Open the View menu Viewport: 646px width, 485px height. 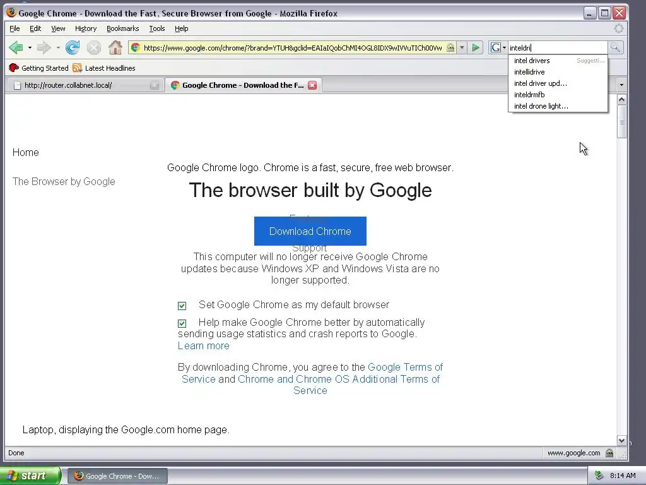click(x=58, y=28)
